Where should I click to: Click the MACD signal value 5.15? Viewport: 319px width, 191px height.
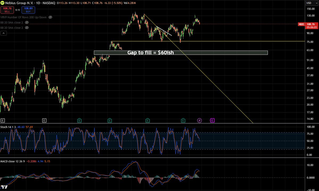(x=47, y=161)
